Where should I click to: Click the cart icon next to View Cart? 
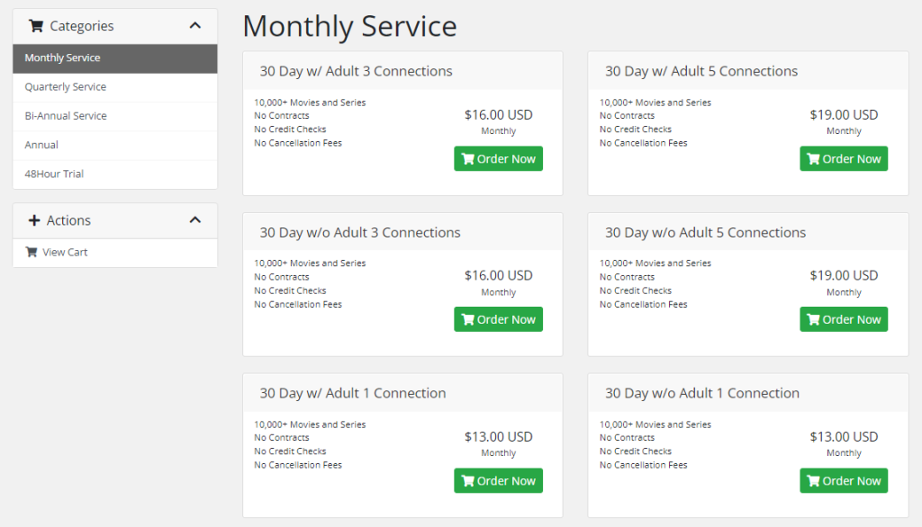(x=32, y=253)
